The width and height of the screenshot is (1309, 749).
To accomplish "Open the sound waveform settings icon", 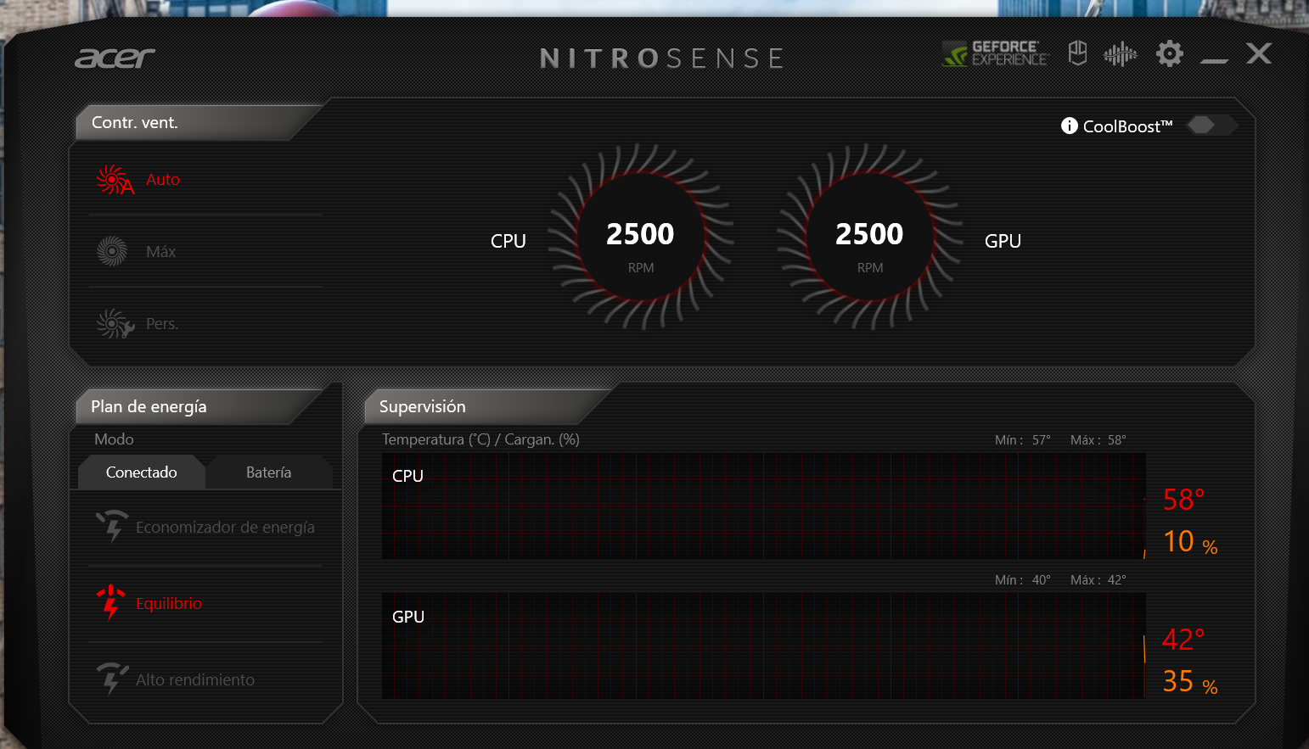I will click(1120, 54).
